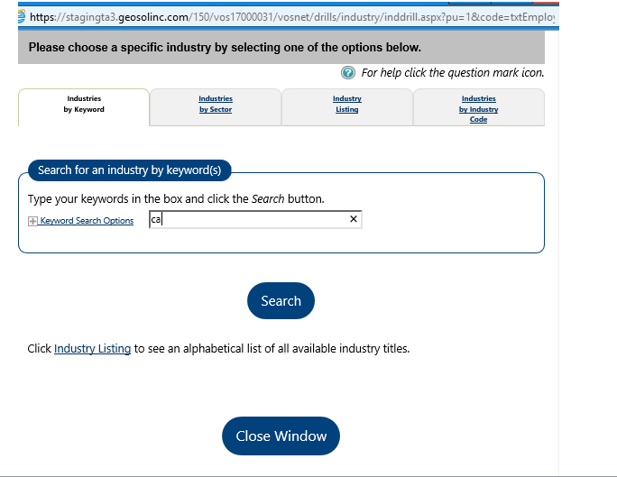This screenshot has height=477, width=617.
Task: Select the Industries by Keyword tab
Action: click(x=84, y=105)
